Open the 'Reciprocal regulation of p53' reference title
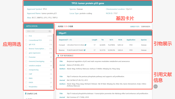Image resolution: width=175 pixels, height=99 pixels. pyautogui.click(x=98, y=61)
